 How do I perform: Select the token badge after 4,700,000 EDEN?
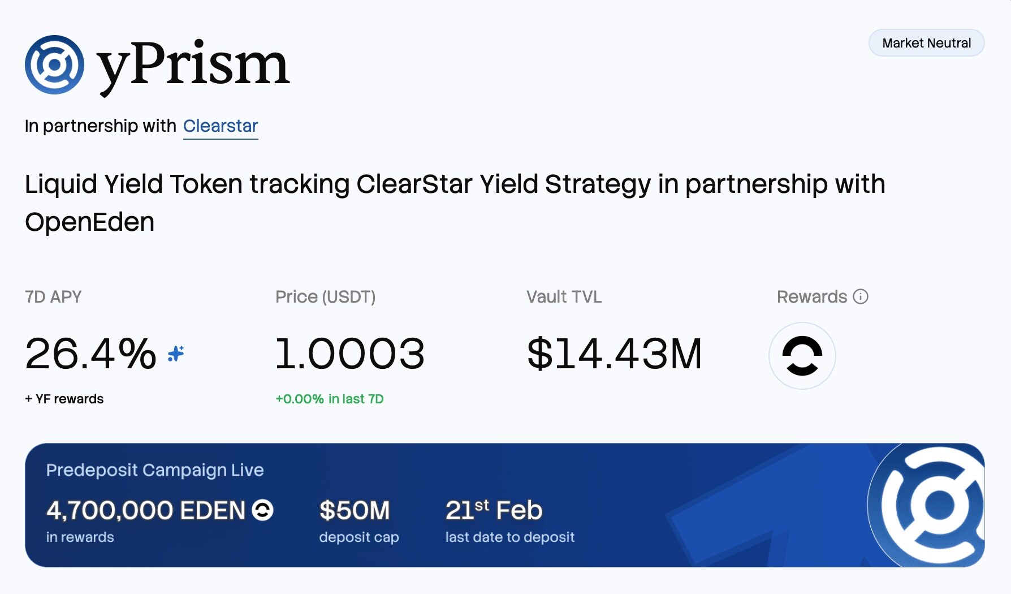(x=261, y=511)
